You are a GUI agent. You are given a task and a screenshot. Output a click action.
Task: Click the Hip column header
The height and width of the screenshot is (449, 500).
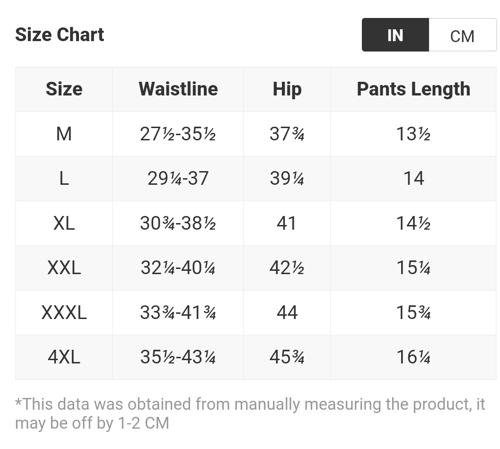[287, 89]
